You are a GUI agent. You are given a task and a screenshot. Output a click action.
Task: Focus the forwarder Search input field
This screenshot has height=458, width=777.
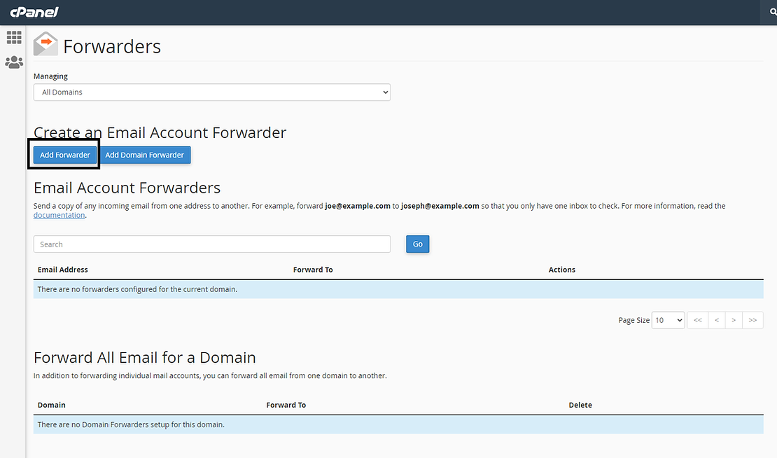[x=211, y=244]
